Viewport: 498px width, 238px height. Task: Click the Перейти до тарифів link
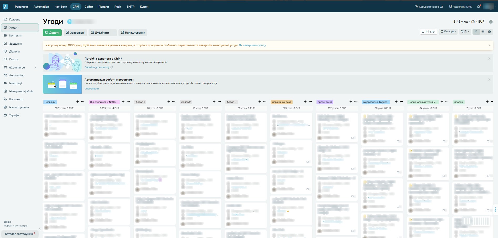coord(16,226)
